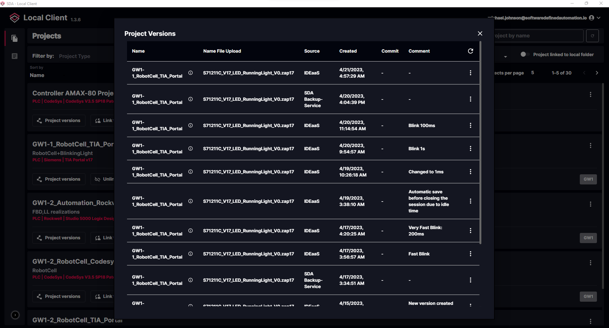Click the Name File Upload column header
609x328 pixels.
pyautogui.click(x=222, y=51)
